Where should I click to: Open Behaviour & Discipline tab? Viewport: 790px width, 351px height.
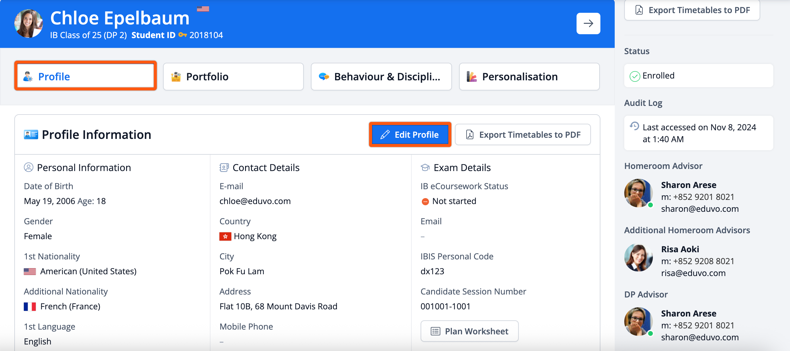pyautogui.click(x=381, y=76)
